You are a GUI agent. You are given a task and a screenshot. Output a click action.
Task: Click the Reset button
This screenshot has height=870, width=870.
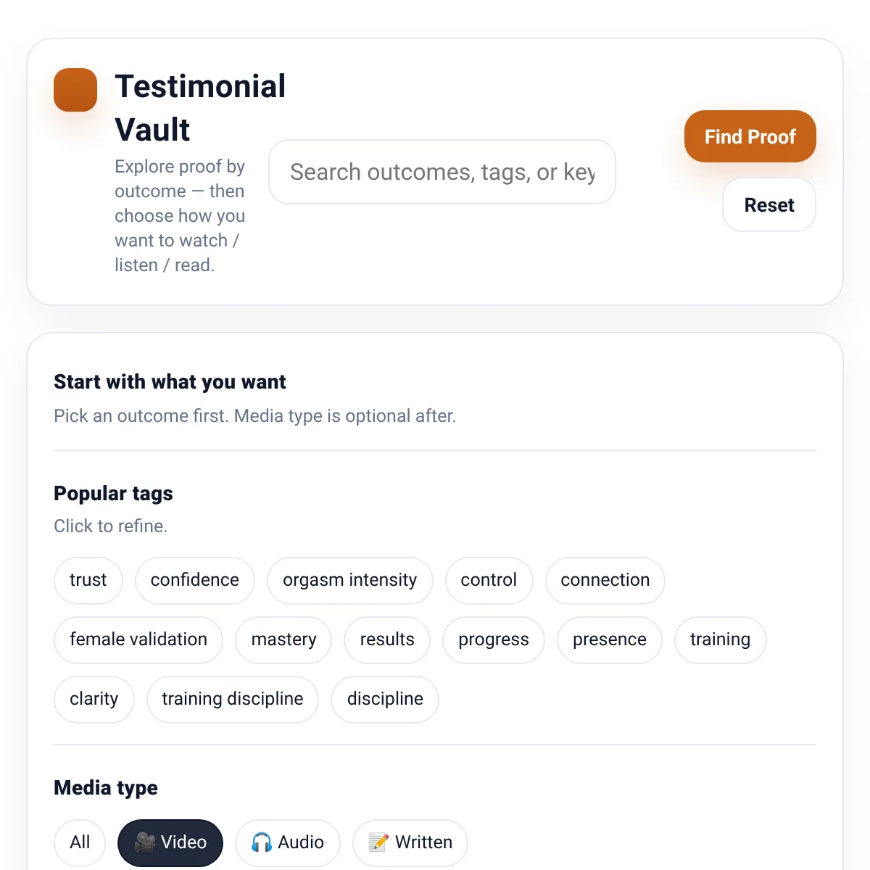[769, 205]
